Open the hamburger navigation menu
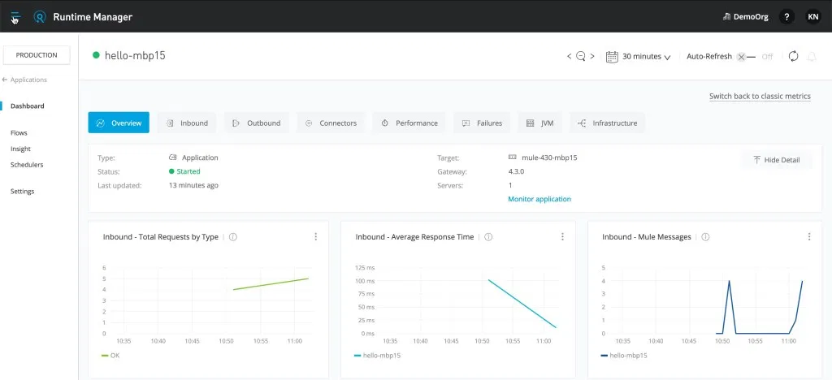The image size is (832, 380). 15,17
